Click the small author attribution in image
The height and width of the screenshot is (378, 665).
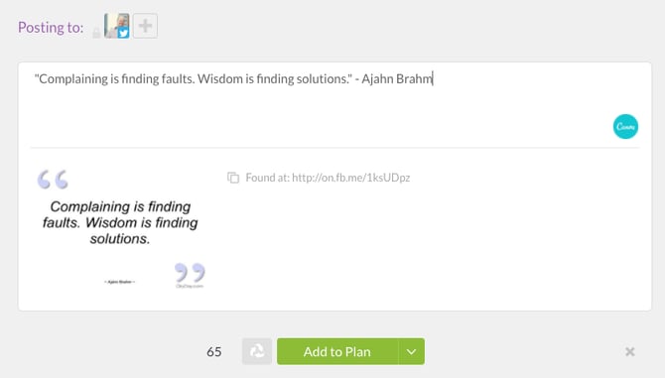click(119, 282)
